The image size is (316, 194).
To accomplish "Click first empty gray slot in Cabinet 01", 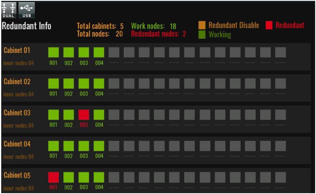I will 114,52.
